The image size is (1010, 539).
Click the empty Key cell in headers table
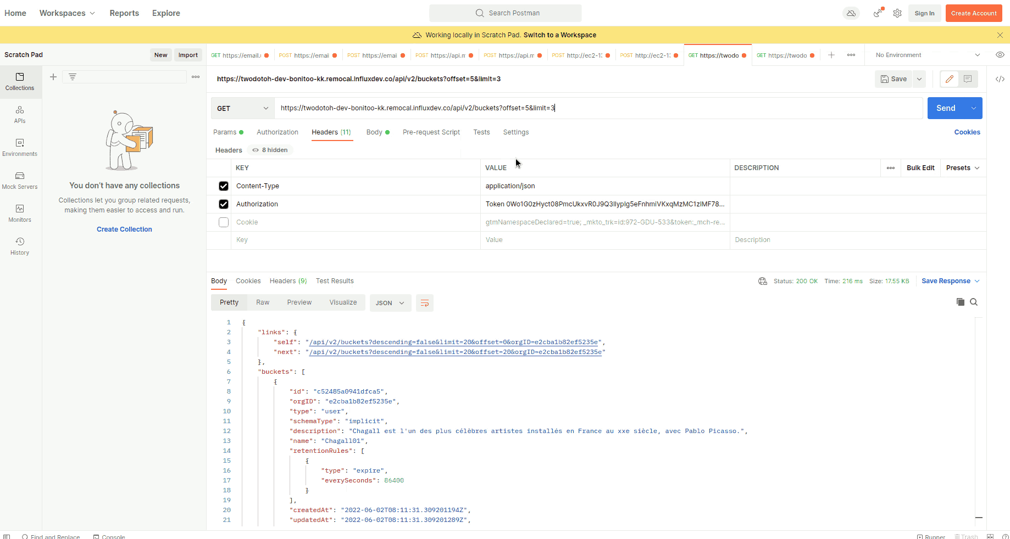click(356, 240)
